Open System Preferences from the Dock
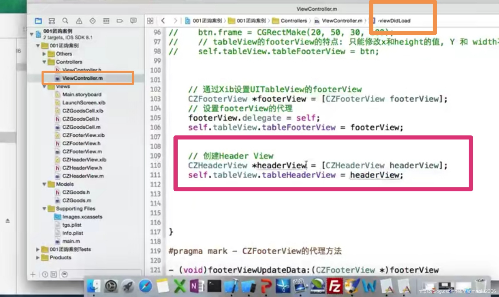The height and width of the screenshot is (297, 499). [111, 286]
